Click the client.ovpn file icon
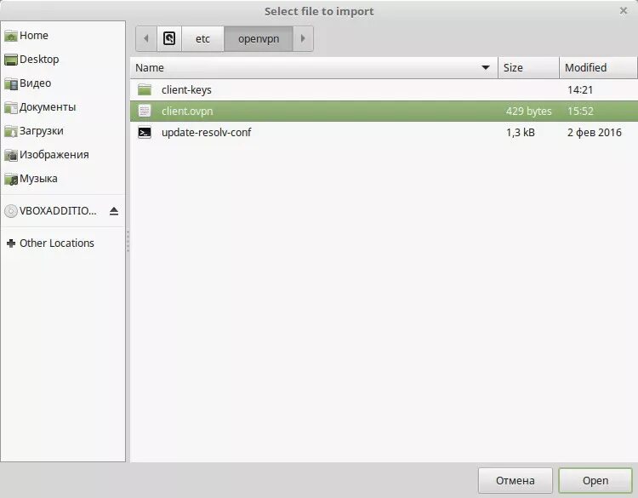 pos(145,111)
